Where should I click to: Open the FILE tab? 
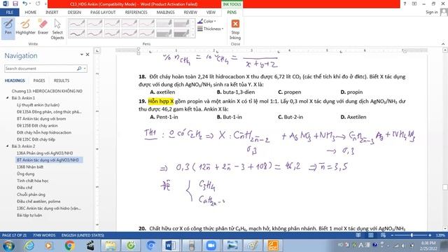(x=10, y=13)
